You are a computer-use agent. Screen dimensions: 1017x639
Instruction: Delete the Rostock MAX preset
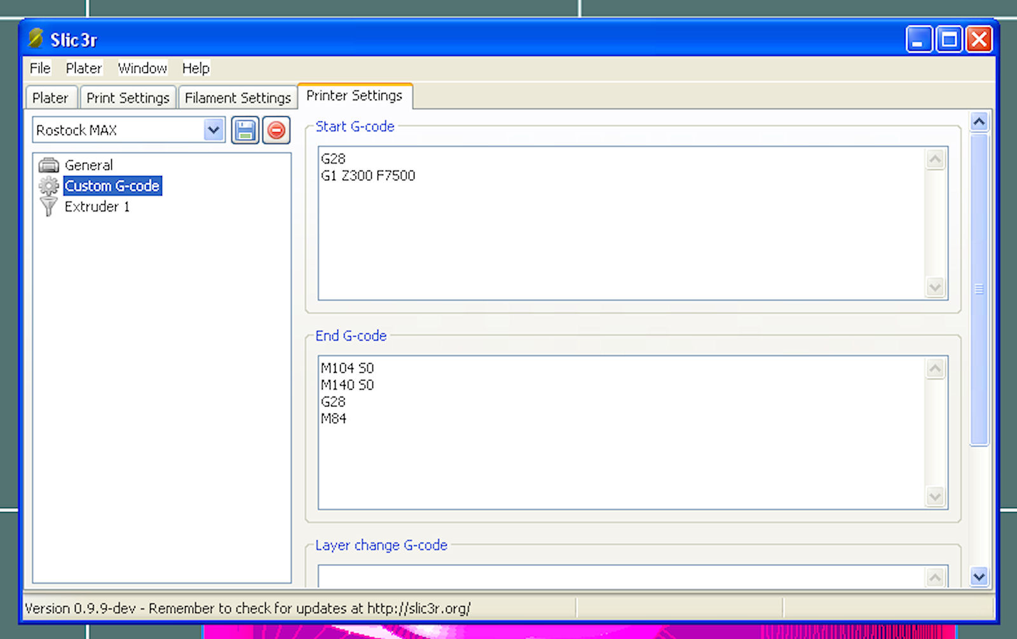click(x=276, y=130)
